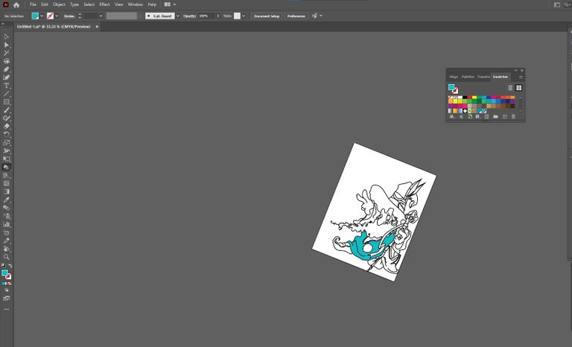Screen dimensions: 572x347
Task: Select the Line Segment tool
Action: (x=6, y=94)
